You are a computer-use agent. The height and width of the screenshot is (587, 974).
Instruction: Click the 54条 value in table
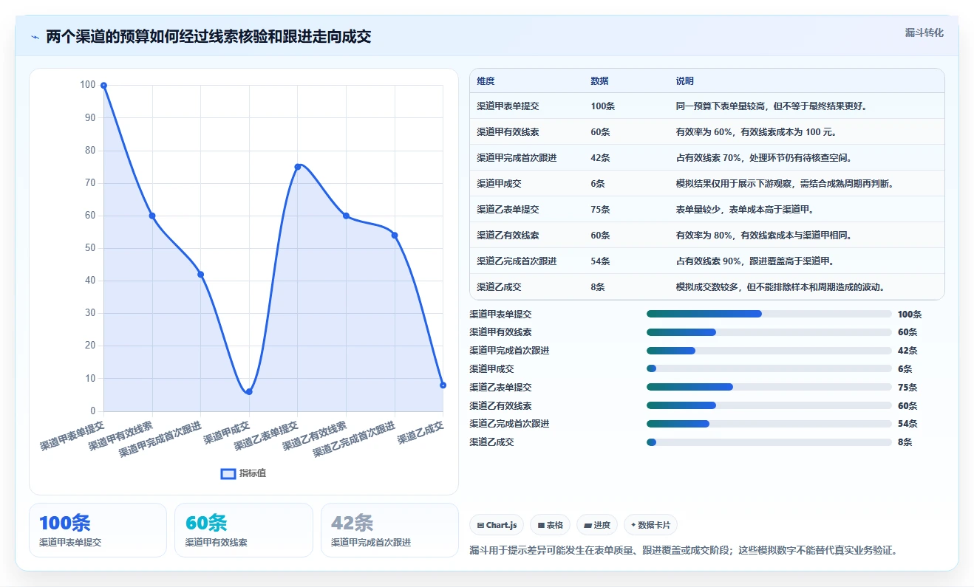click(x=600, y=261)
